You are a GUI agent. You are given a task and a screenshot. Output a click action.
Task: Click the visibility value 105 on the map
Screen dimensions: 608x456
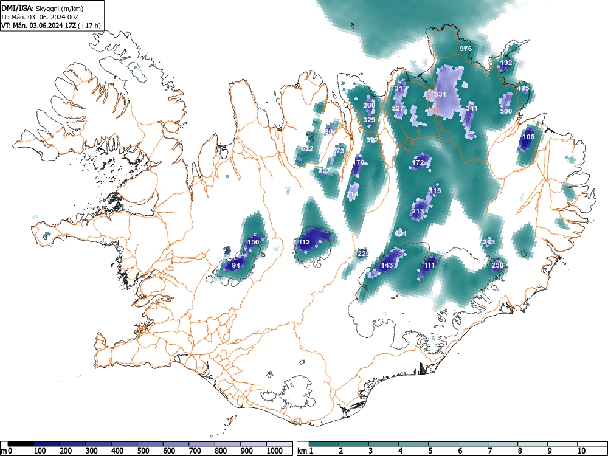click(x=528, y=137)
